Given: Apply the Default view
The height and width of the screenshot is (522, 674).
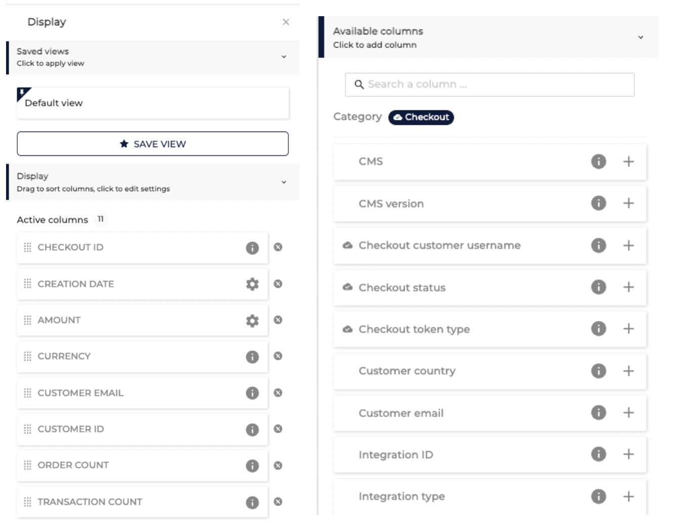Looking at the screenshot, I should pos(152,103).
